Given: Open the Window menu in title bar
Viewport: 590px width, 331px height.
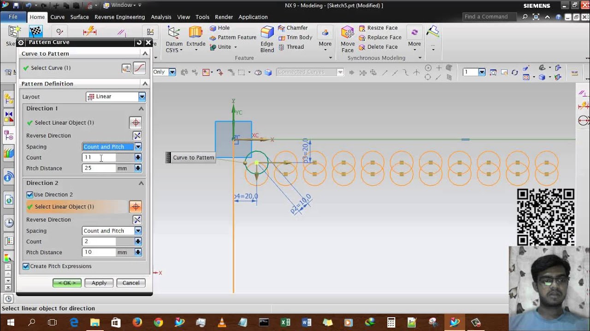Looking at the screenshot, I should tap(123, 5).
